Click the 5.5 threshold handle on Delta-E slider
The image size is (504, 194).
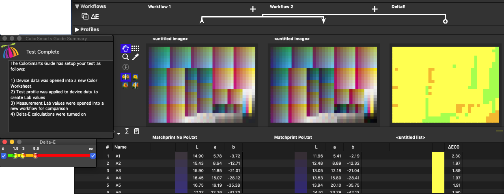point(36,156)
